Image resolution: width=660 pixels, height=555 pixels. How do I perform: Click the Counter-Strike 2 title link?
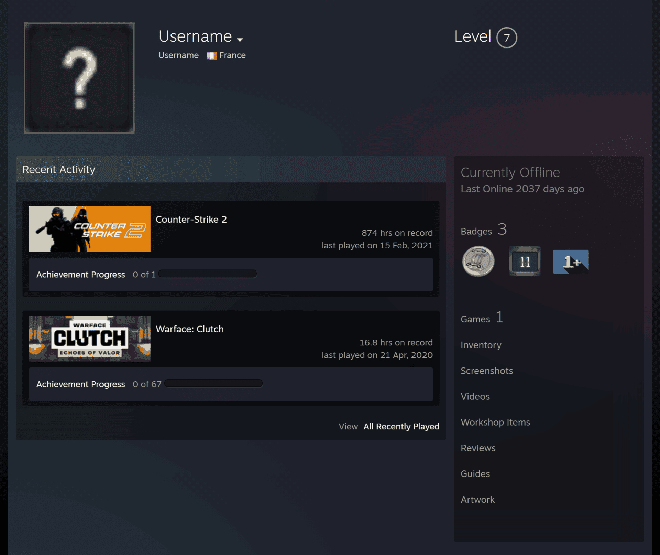pyautogui.click(x=191, y=220)
